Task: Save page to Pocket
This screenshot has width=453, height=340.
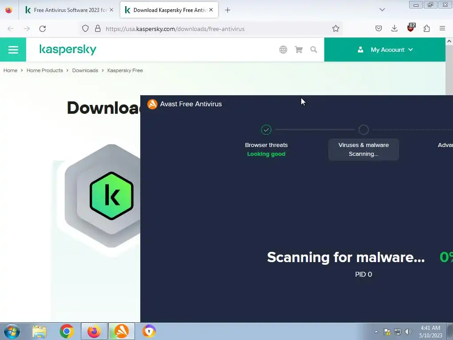Action: 379,29
